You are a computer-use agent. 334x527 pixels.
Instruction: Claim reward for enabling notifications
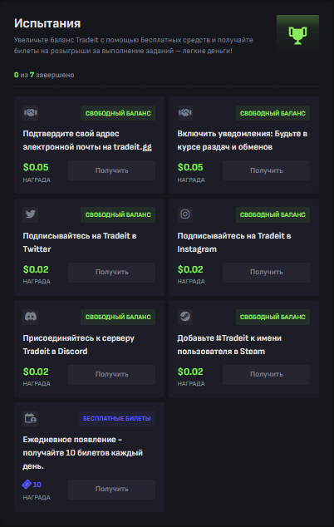266,170
